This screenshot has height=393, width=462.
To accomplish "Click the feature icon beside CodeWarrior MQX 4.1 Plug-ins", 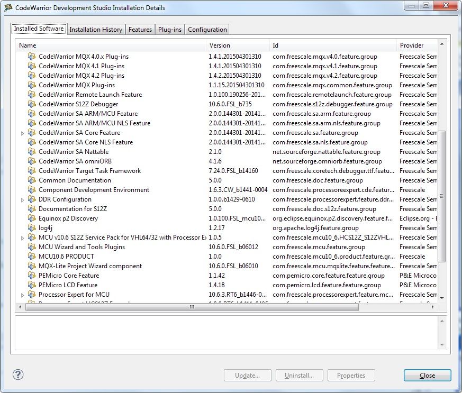I will pyautogui.click(x=32, y=66).
